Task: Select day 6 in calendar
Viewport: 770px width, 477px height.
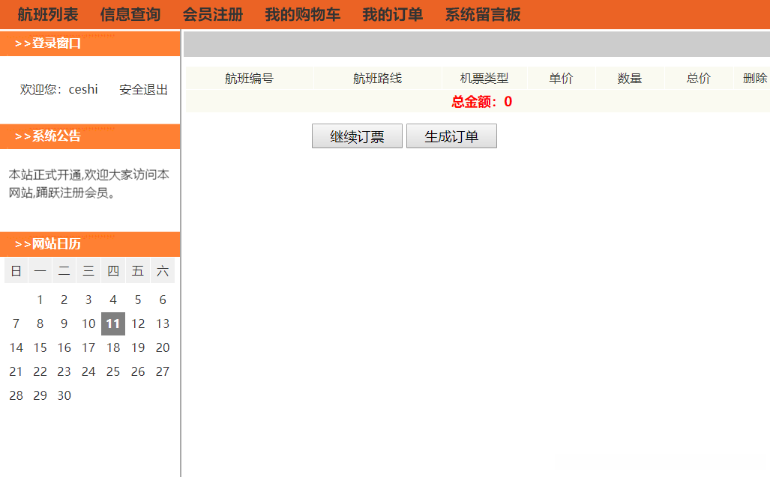Action: tap(163, 300)
